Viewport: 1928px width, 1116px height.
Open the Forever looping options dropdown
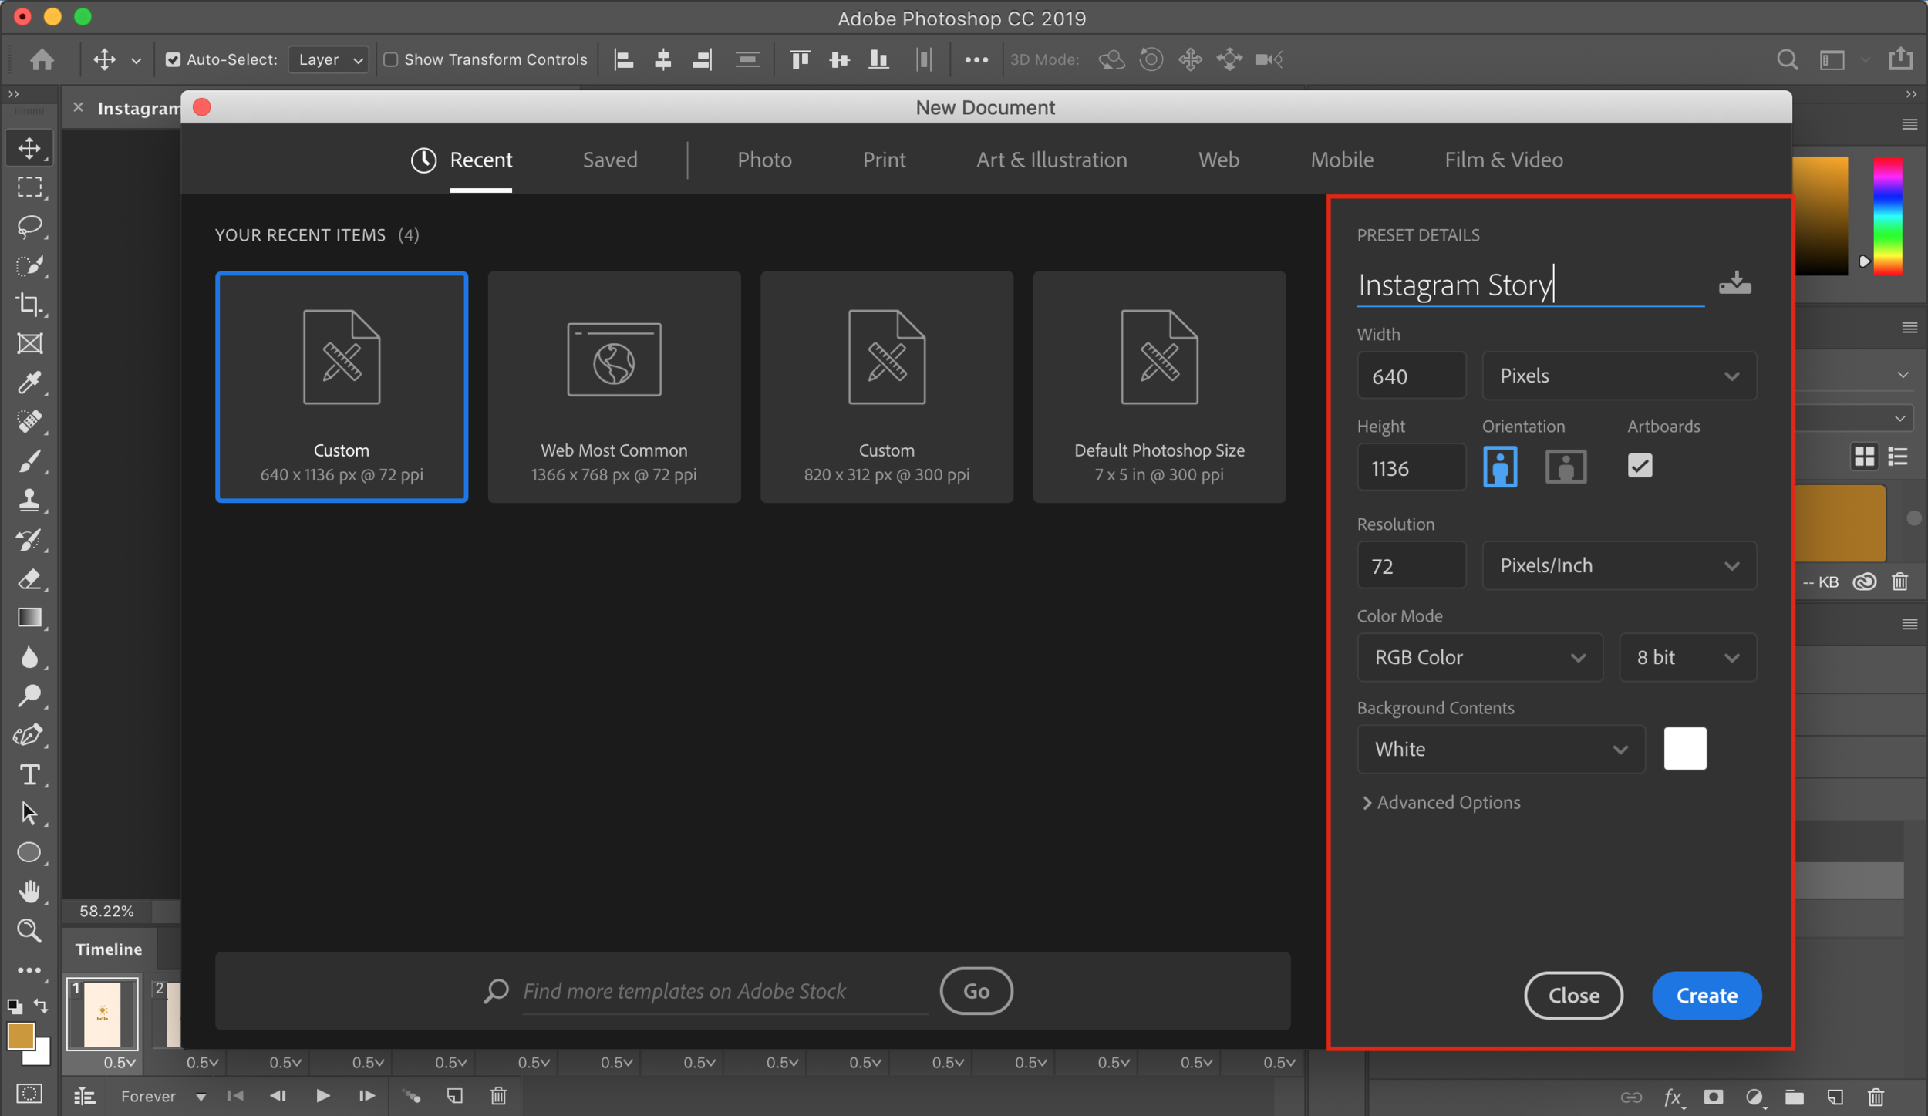(x=163, y=1096)
